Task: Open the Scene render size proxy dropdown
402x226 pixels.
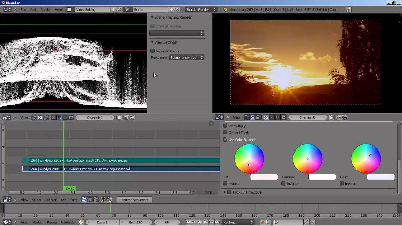Action: coord(187,57)
